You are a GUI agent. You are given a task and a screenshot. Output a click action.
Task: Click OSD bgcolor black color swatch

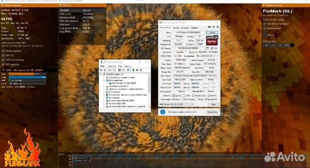tap(292, 45)
